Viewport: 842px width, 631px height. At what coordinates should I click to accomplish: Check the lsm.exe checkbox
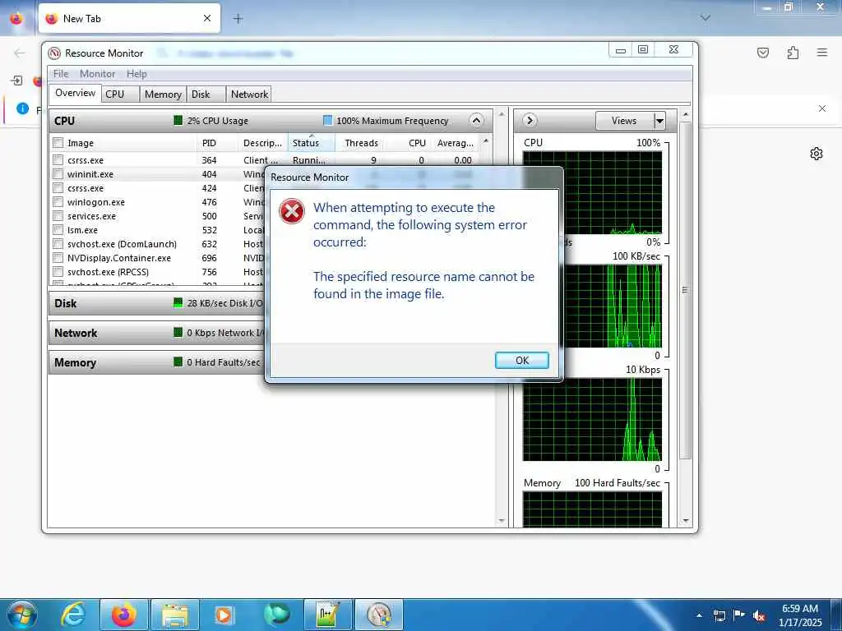(x=58, y=230)
